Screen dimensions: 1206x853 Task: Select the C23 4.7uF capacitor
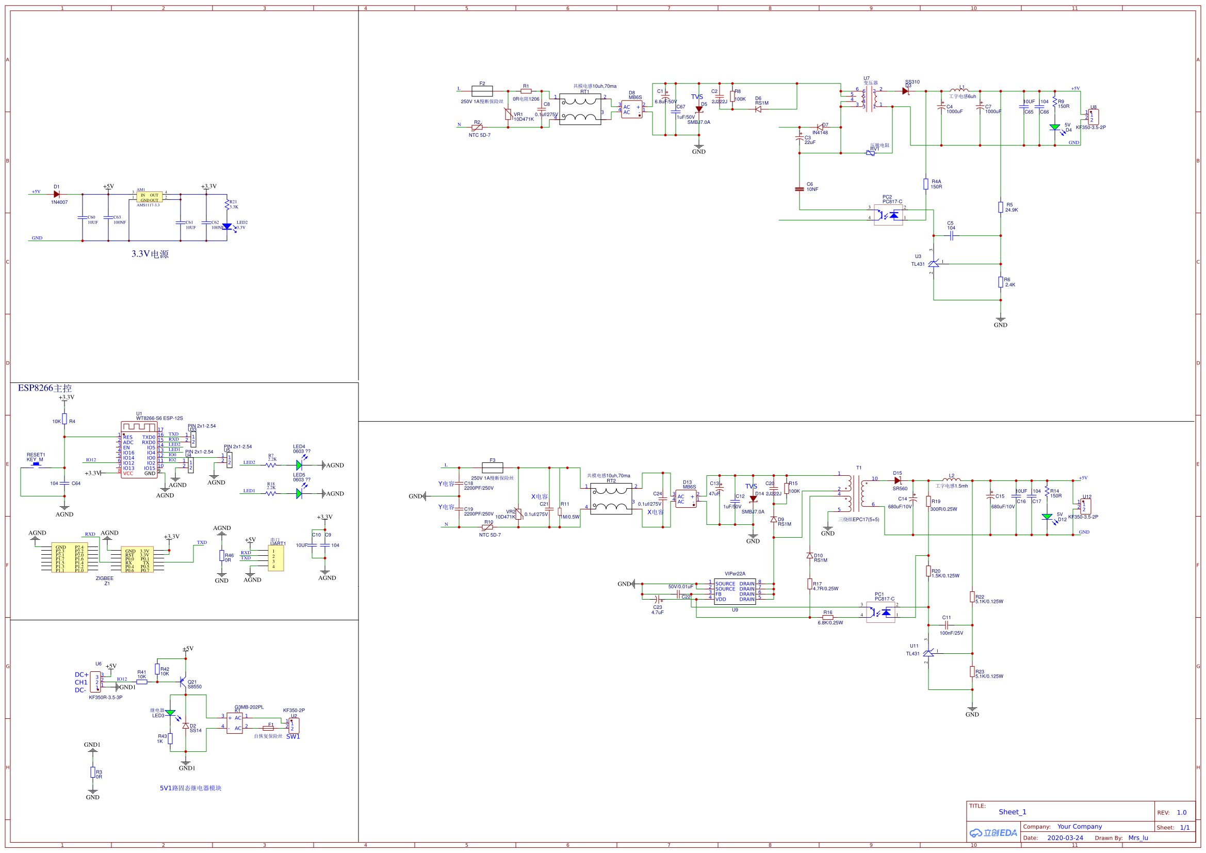point(657,599)
